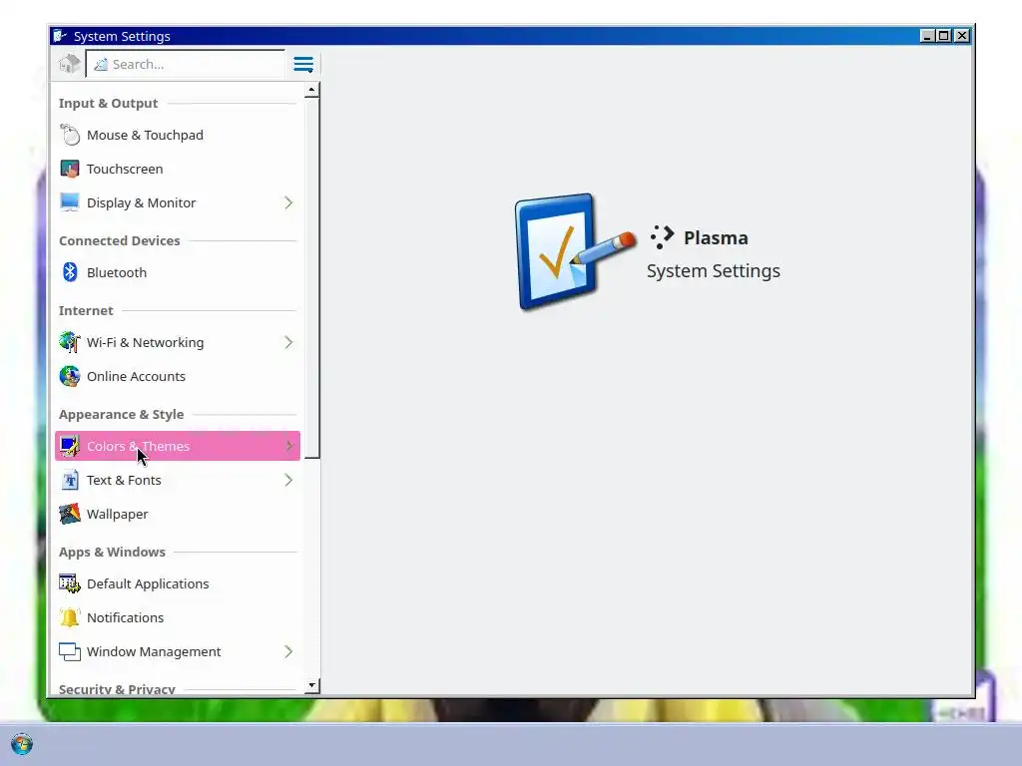
Task: Open the Text & Fonts label
Action: pos(124,480)
